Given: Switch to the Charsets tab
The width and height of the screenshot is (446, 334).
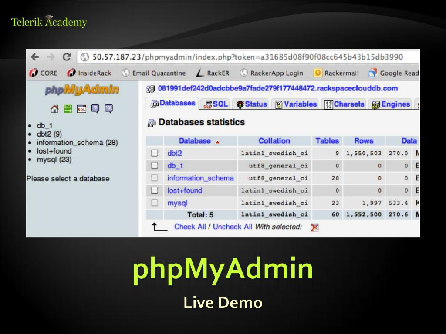Looking at the screenshot, I should pyautogui.click(x=344, y=104).
